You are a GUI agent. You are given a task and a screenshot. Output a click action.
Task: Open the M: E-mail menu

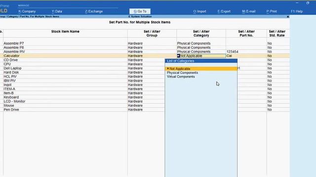tap(249, 11)
